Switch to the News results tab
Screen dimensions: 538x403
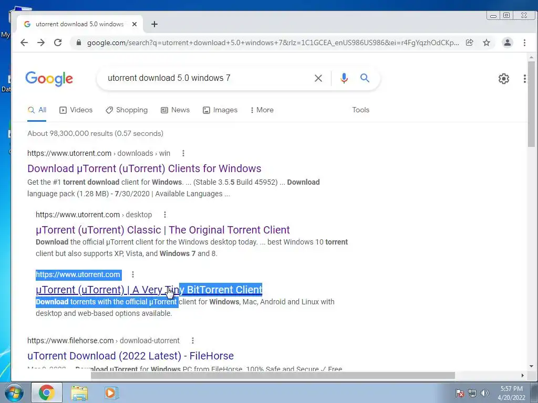tap(175, 110)
